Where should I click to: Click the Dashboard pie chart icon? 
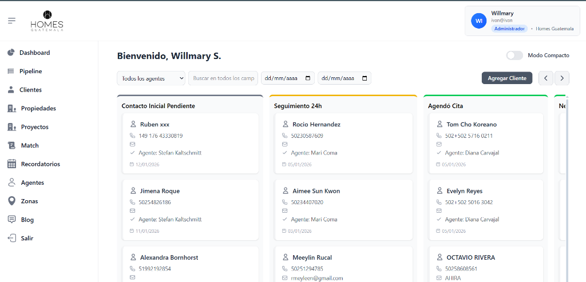(11, 53)
